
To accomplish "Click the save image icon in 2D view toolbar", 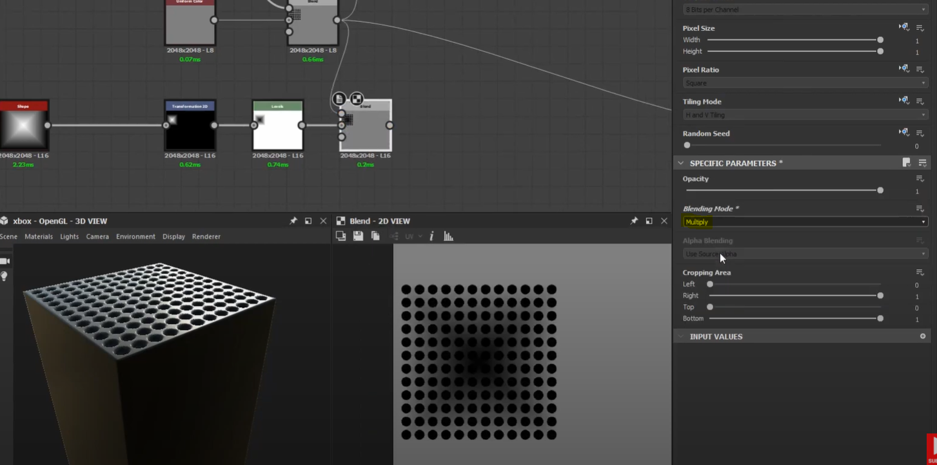I will pyautogui.click(x=358, y=236).
